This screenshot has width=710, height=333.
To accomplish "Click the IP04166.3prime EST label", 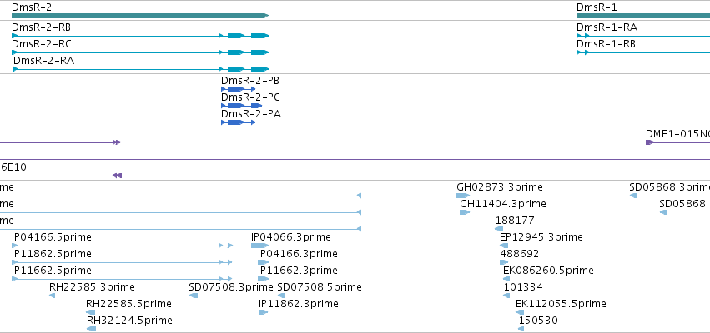I will pyautogui.click(x=298, y=253).
